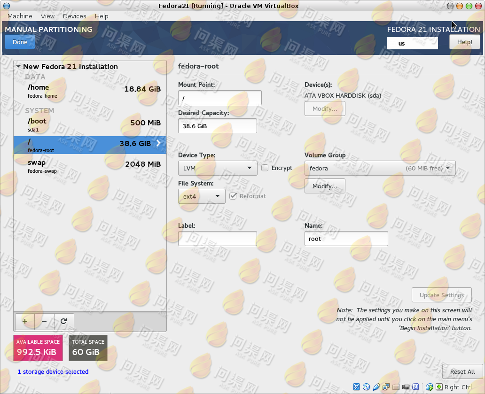The image size is (485, 394).
Task: Click the Label input field
Action: [218, 239]
